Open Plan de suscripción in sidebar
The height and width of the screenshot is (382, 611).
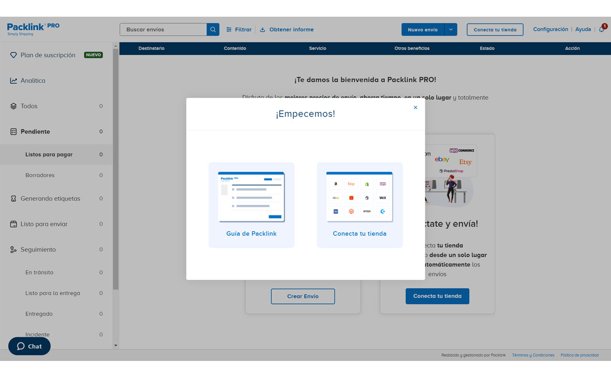pyautogui.click(x=48, y=55)
